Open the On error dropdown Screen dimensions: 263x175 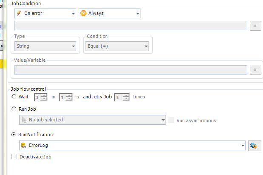tap(73, 13)
